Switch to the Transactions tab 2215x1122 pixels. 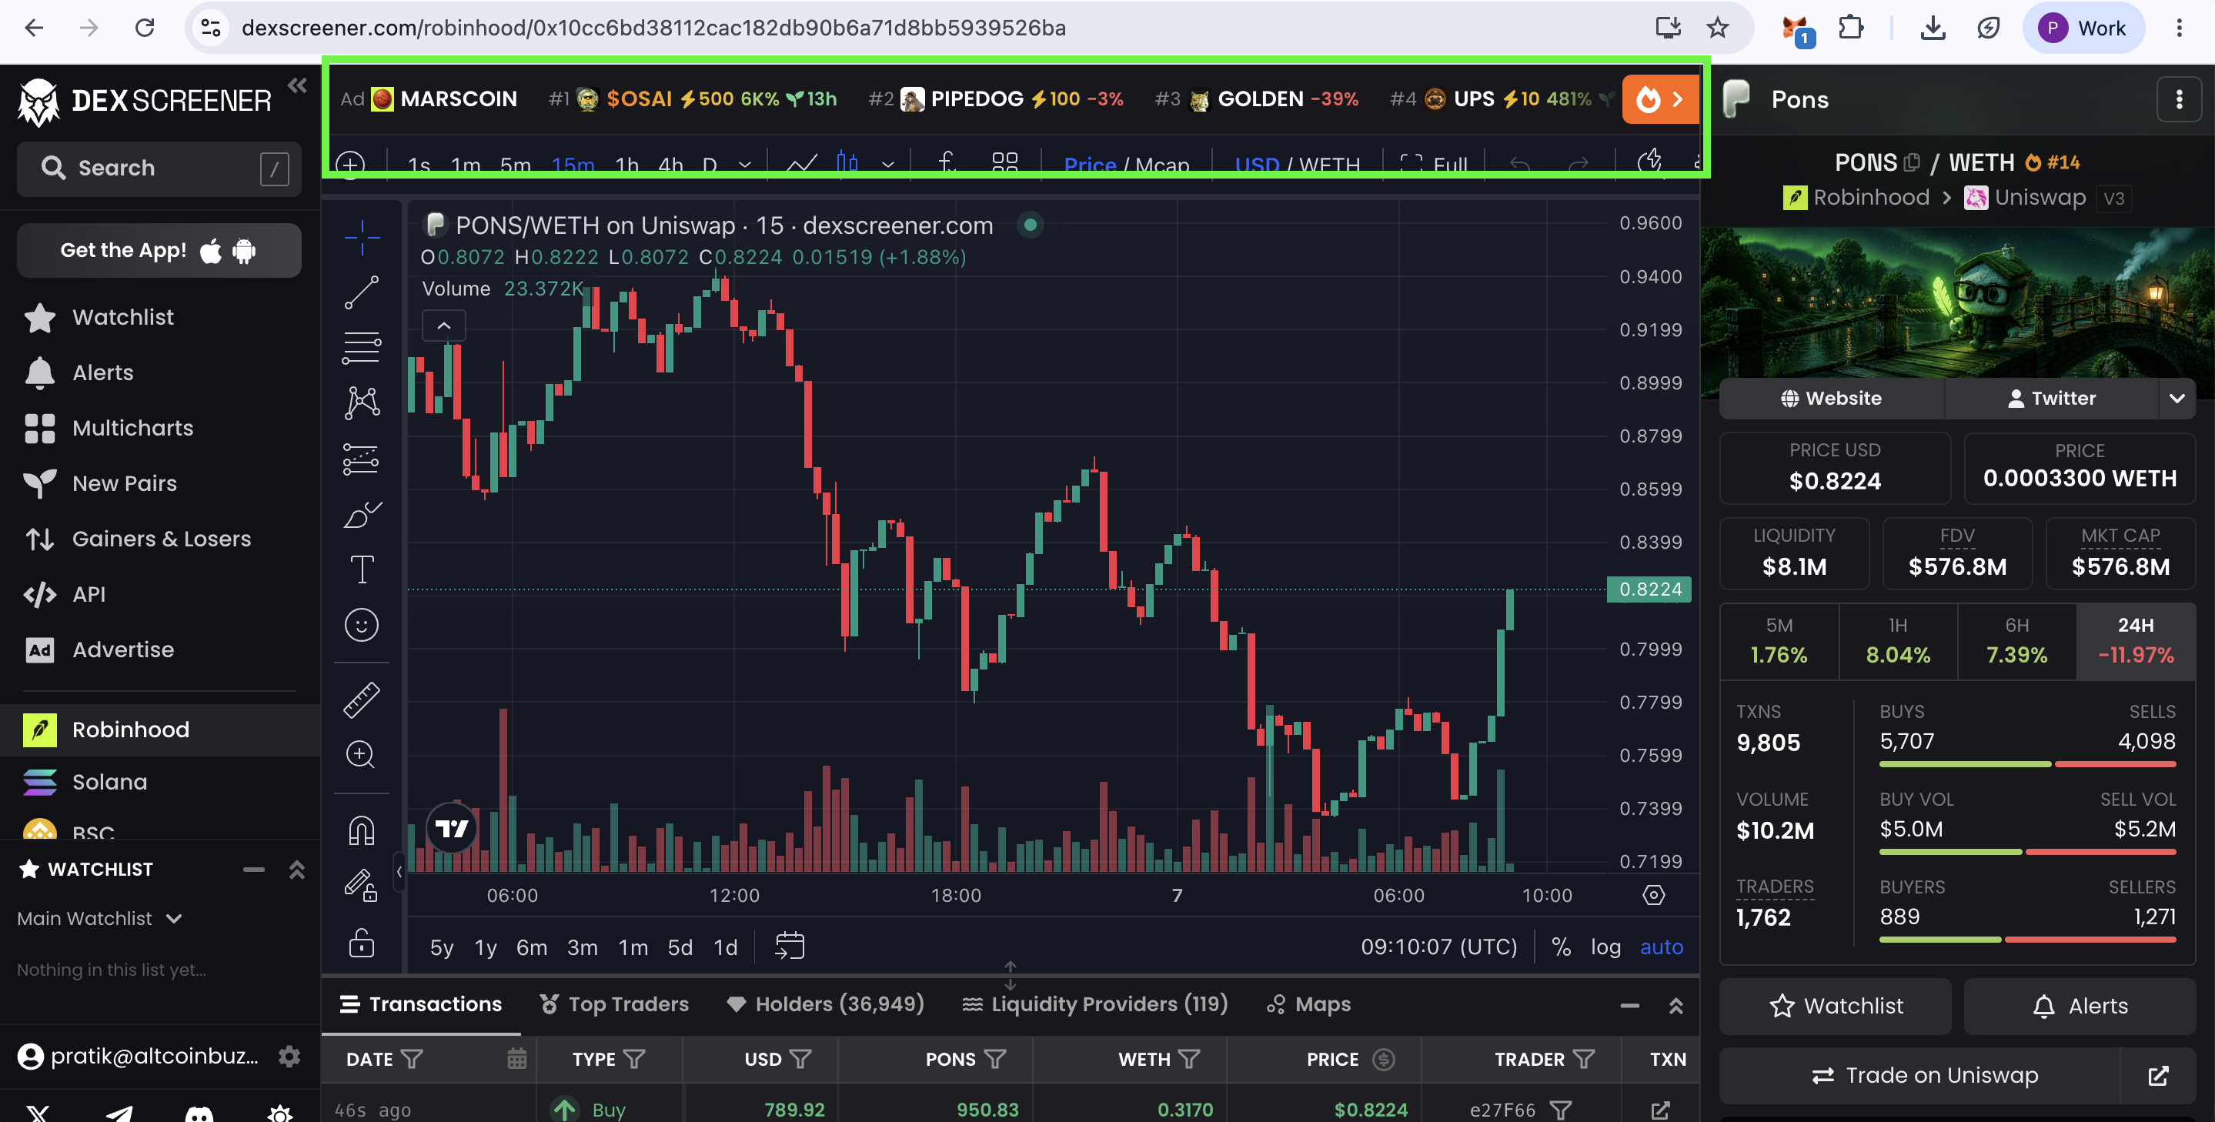click(421, 1004)
